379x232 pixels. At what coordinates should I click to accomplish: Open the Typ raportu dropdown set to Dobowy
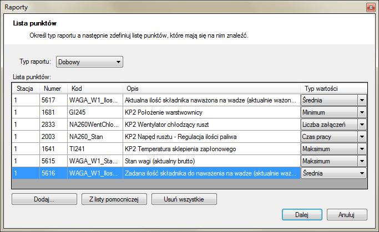(89, 62)
